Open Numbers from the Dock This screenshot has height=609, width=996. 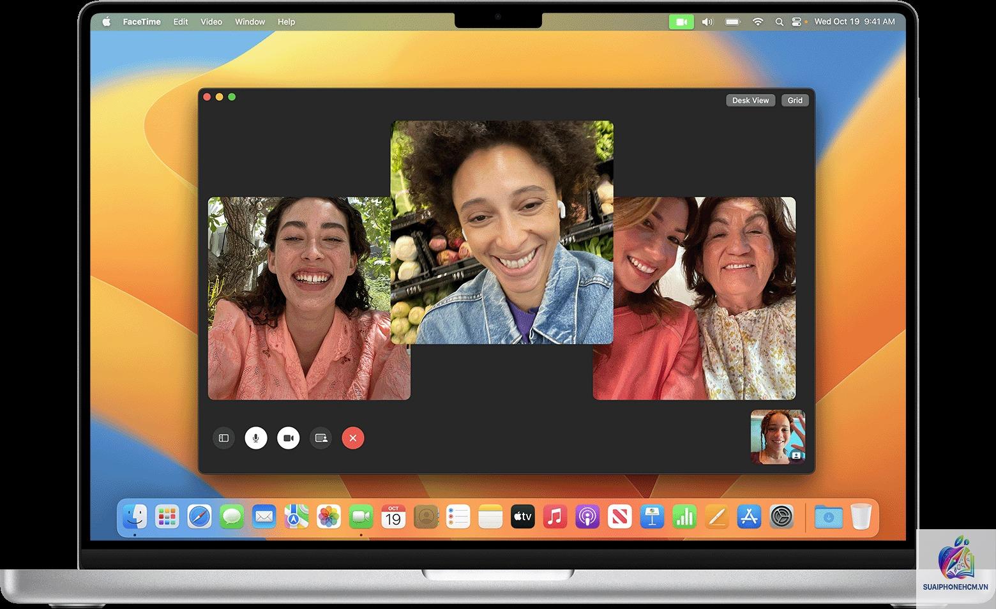tap(684, 516)
